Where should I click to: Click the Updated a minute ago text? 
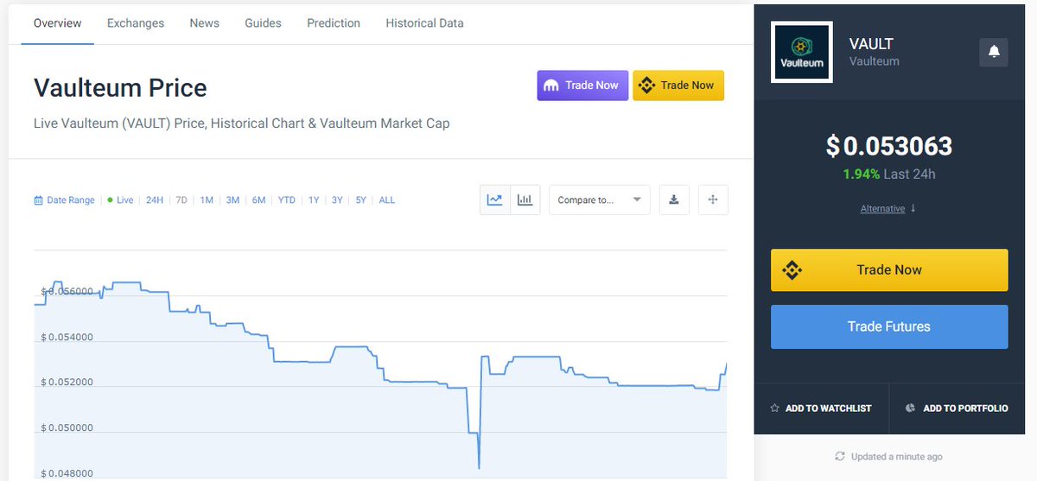(897, 457)
